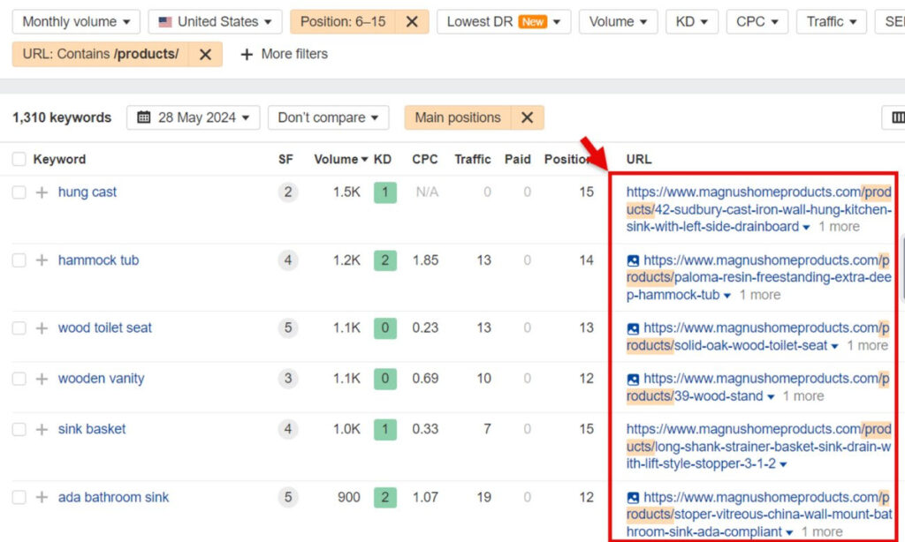The image size is (905, 542).
Task: Sort by the Paid column header
Action: pos(517,159)
